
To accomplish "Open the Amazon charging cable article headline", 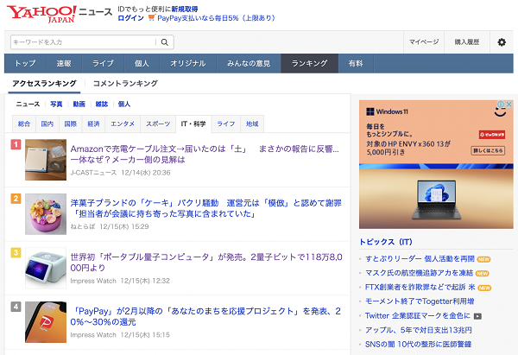I will coord(205,155).
